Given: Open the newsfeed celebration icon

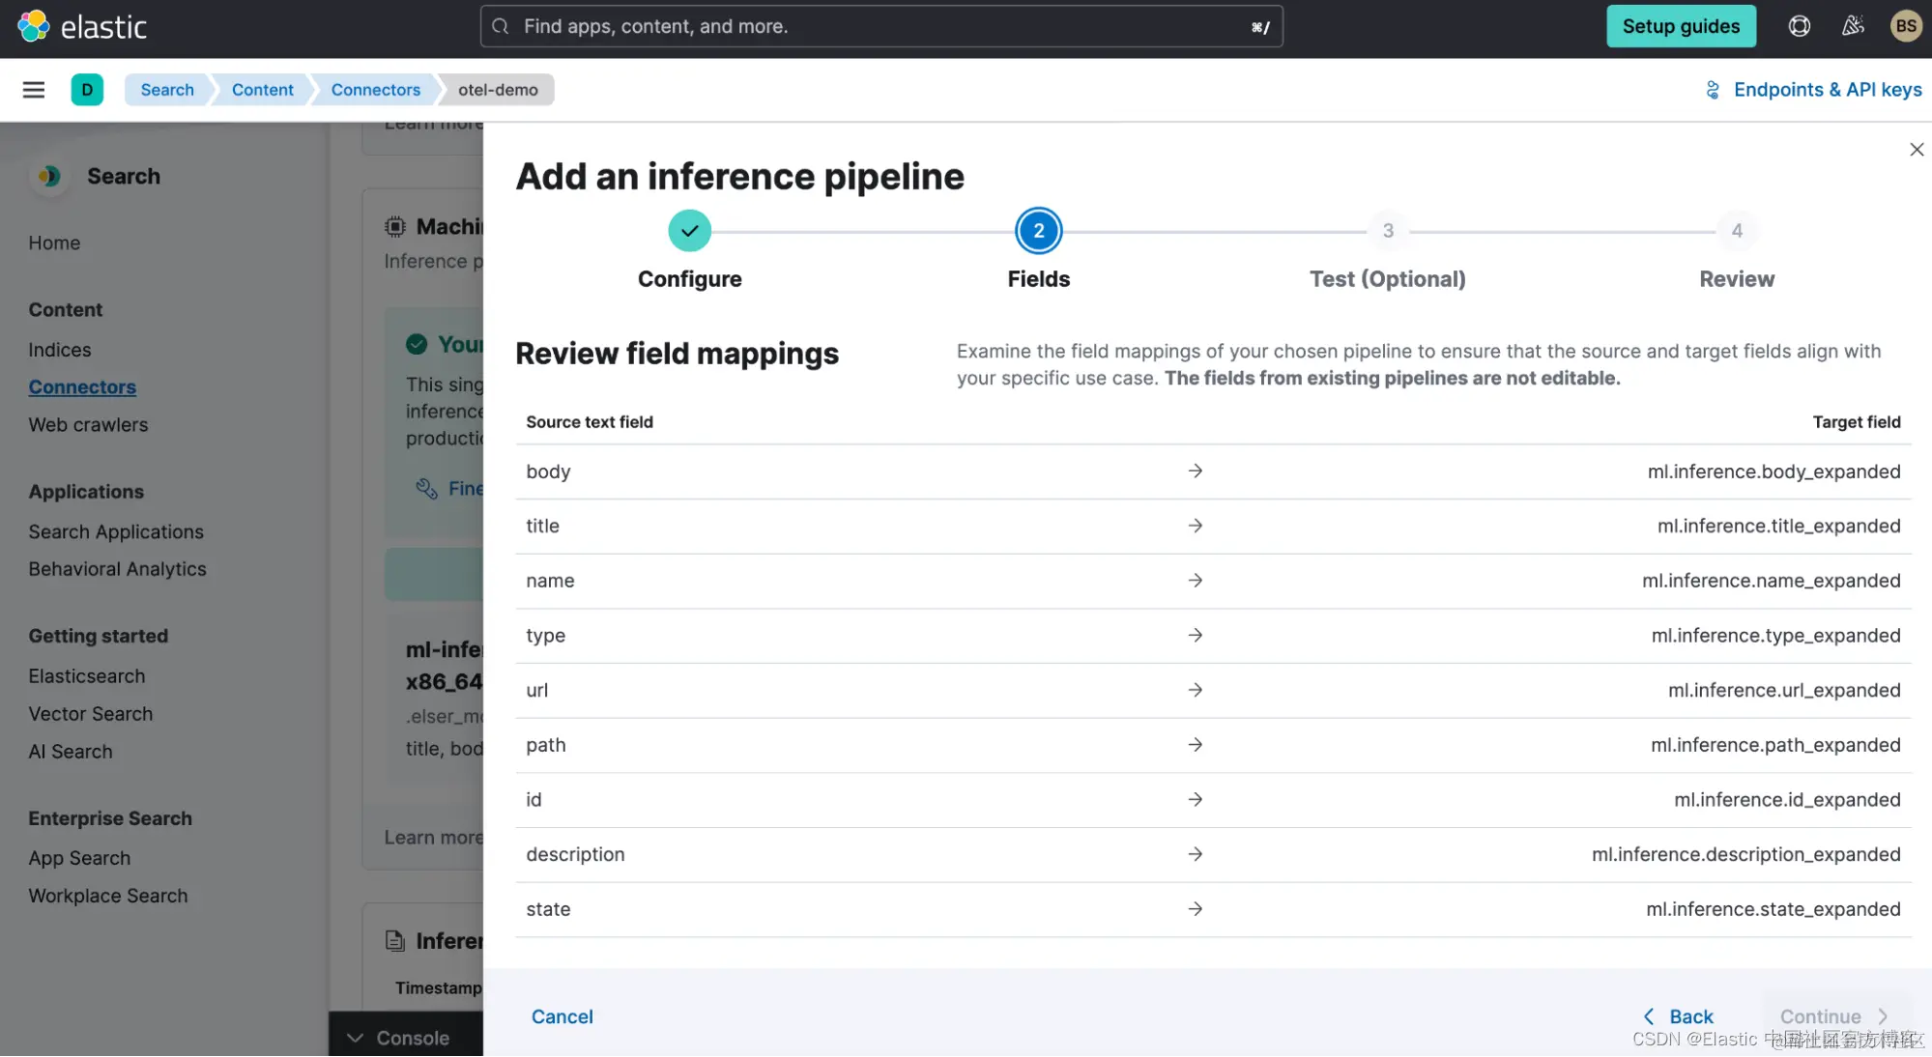Looking at the screenshot, I should pos(1853,26).
